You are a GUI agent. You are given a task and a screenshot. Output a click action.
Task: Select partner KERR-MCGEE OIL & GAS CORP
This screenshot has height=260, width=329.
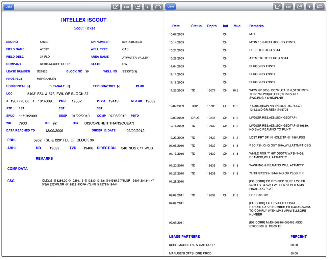pos(192,245)
